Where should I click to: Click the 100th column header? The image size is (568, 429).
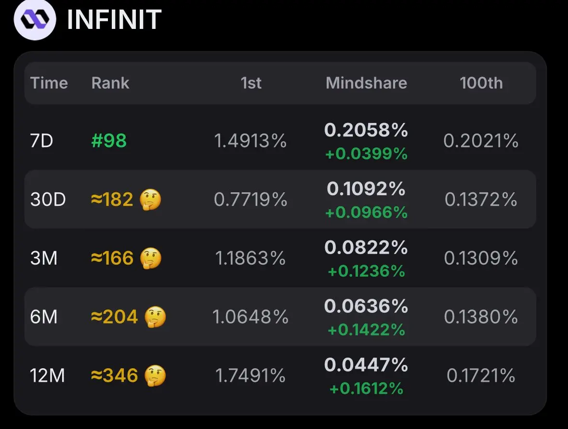481,83
